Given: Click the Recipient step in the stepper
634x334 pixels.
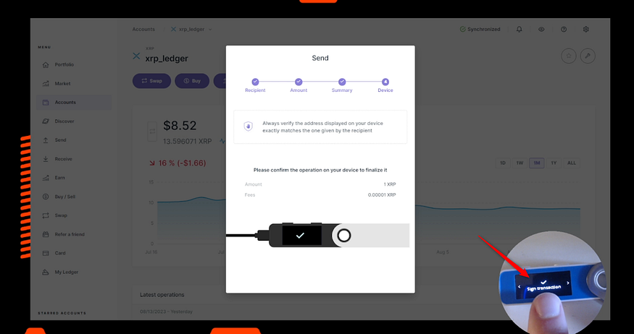Looking at the screenshot, I should (x=255, y=85).
